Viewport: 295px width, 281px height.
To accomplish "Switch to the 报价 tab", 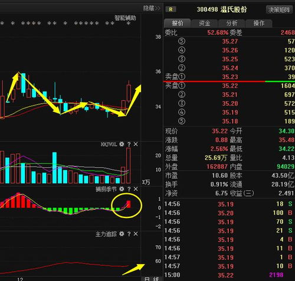I will pyautogui.click(x=177, y=23).
